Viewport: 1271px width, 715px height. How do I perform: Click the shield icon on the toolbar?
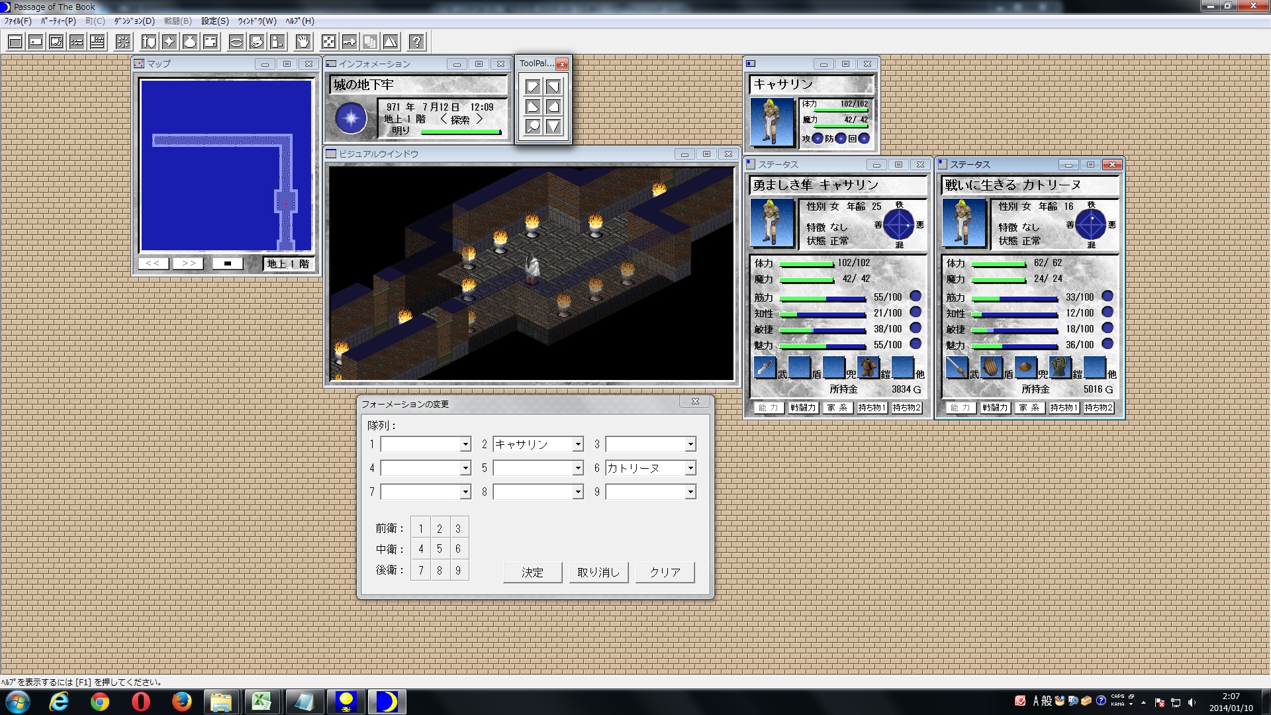point(148,42)
